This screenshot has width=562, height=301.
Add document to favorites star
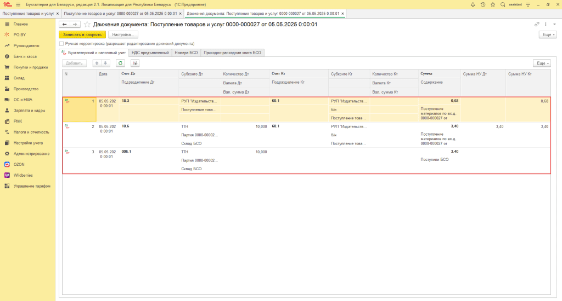(87, 24)
